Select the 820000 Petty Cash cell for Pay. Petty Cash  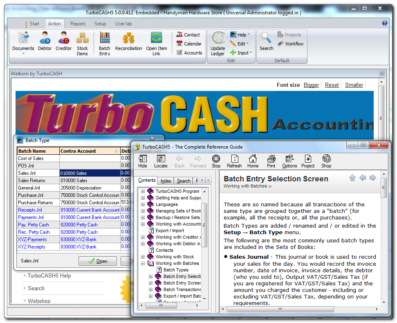pos(90,225)
